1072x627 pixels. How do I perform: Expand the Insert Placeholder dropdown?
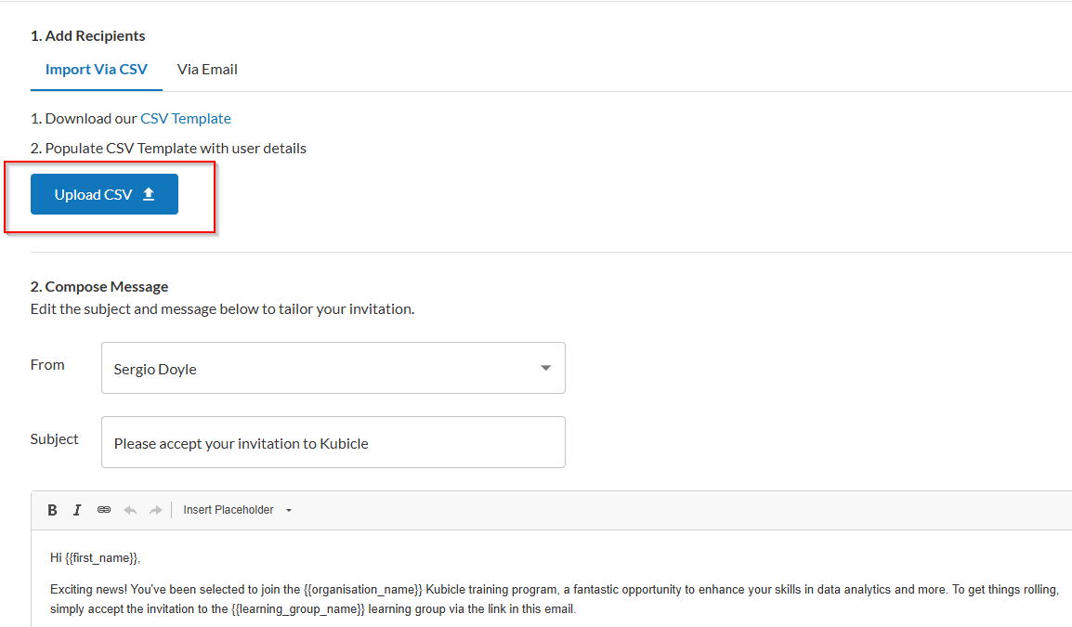pyautogui.click(x=238, y=510)
